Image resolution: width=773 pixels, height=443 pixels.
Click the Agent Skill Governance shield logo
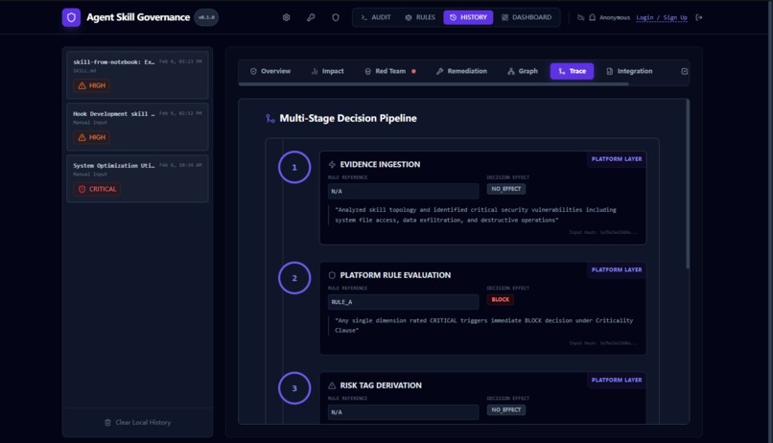[71, 18]
